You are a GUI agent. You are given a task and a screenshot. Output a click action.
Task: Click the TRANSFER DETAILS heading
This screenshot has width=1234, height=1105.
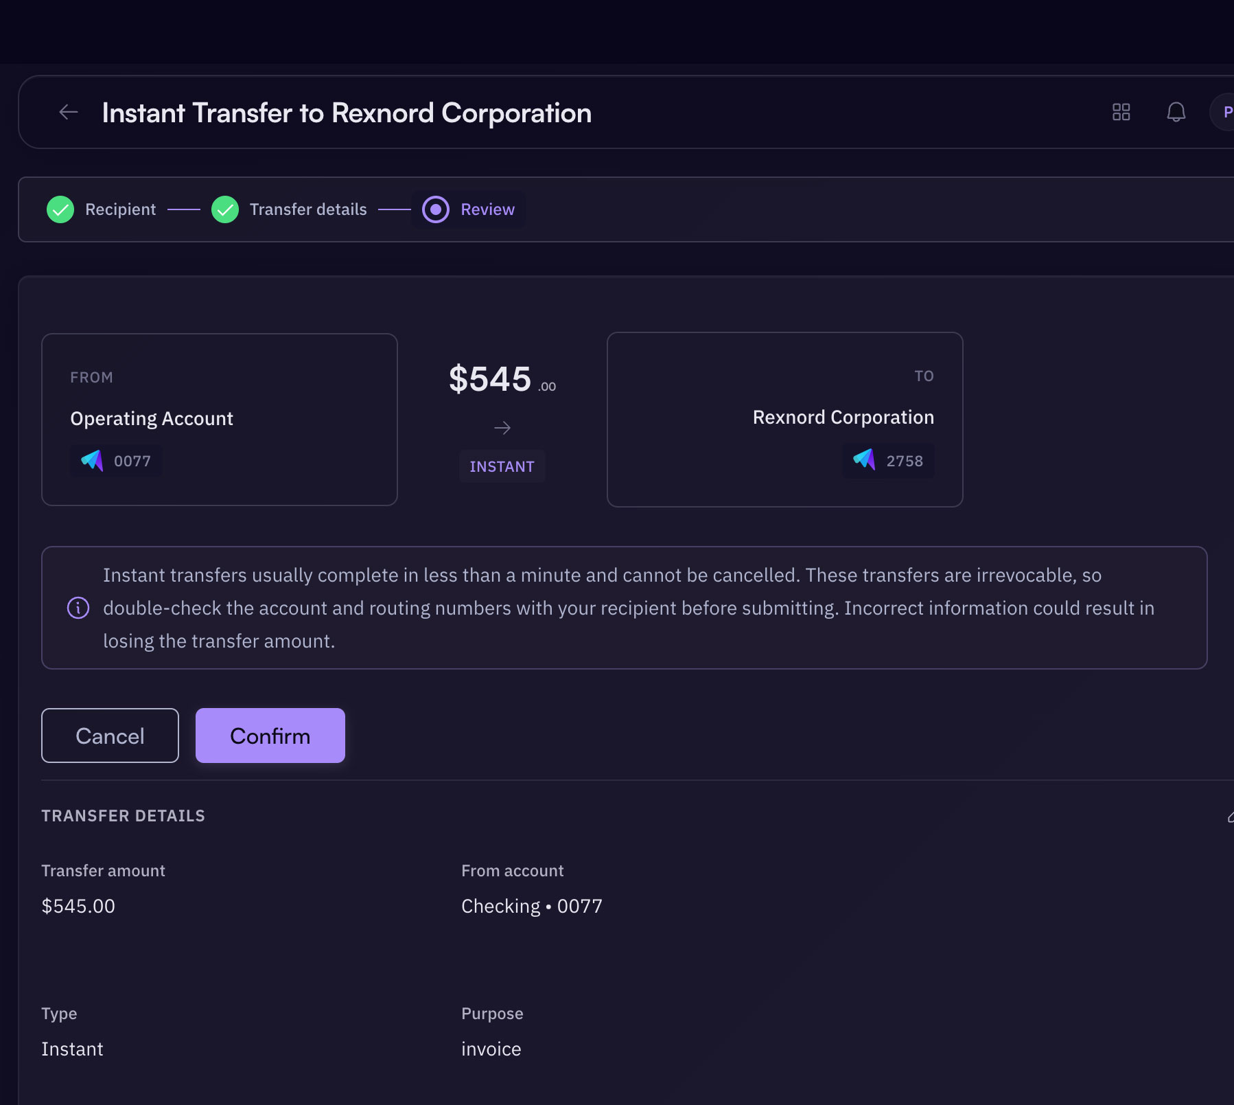(x=124, y=816)
